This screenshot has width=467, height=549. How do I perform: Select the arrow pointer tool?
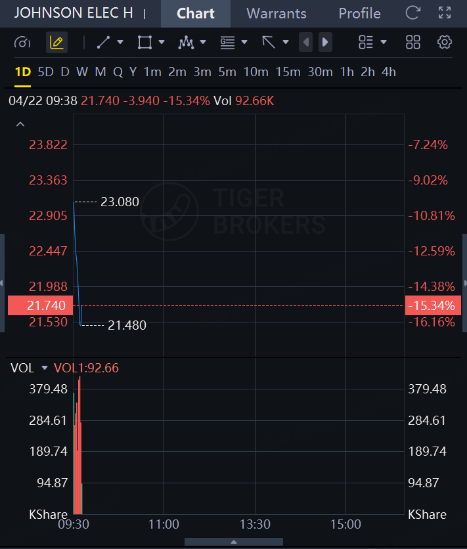pyautogui.click(x=269, y=43)
